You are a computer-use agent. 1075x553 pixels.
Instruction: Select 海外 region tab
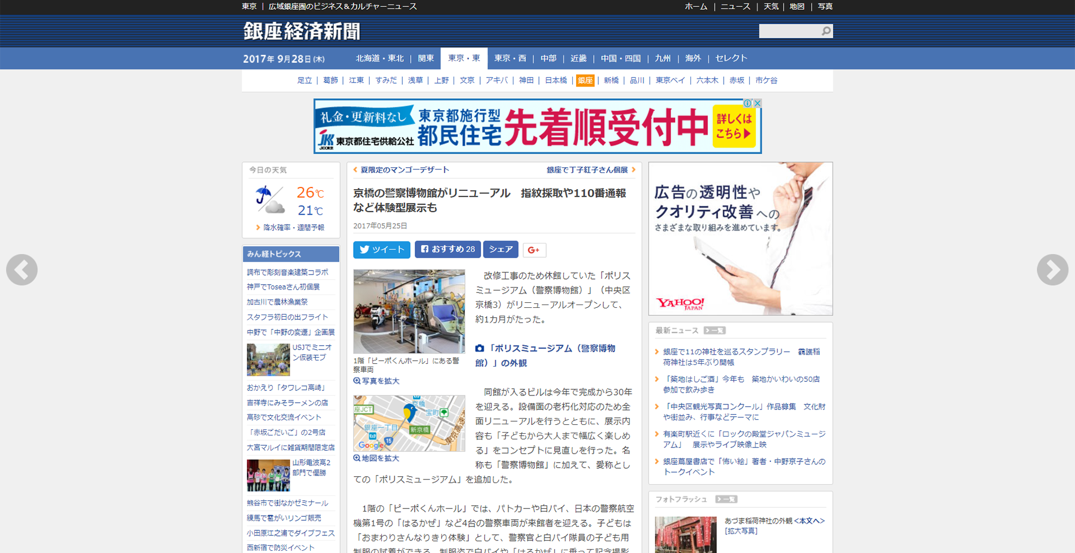[693, 58]
